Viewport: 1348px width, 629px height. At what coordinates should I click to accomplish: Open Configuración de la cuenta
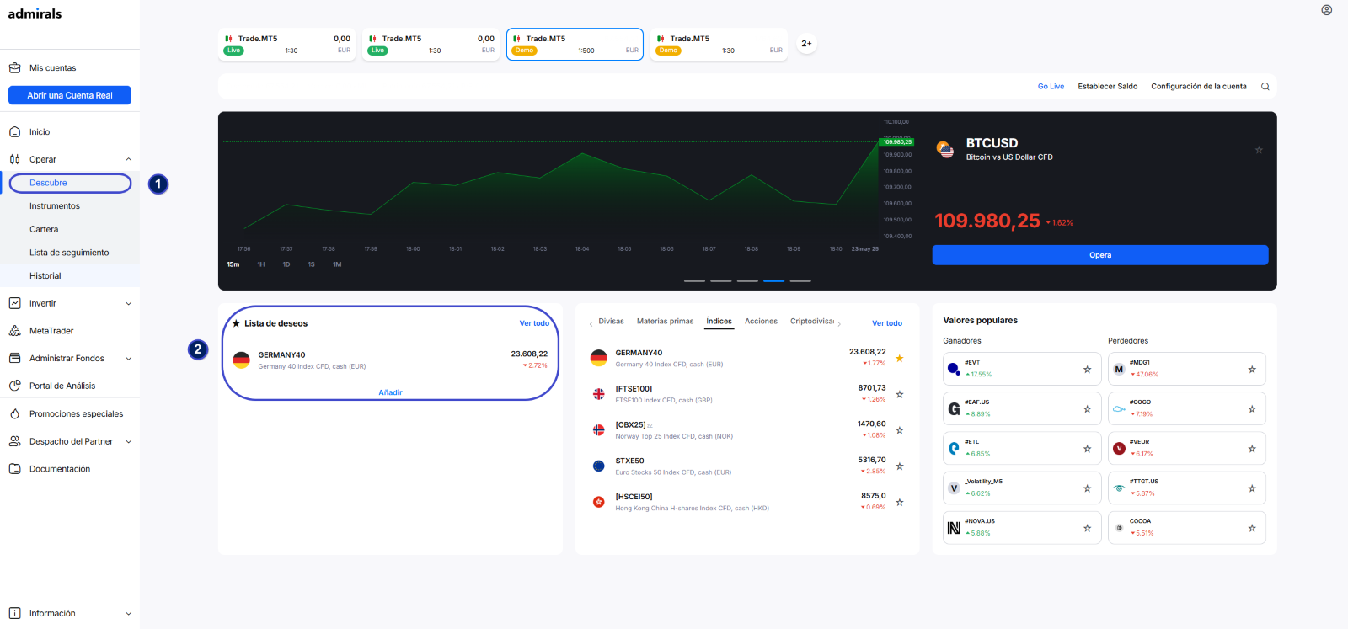1198,87
